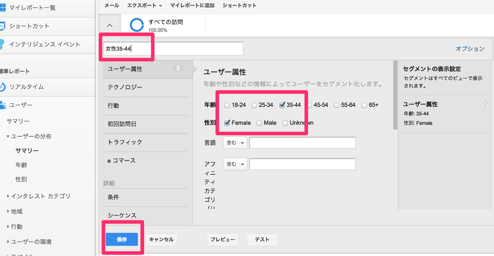Viewport: 494px width, 256px height.
Task: Select the テクノロジー segment tab
Action: pos(125,87)
